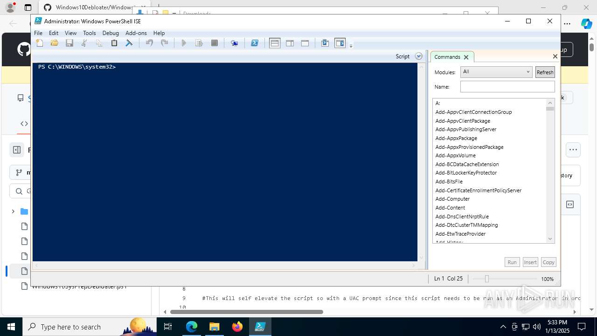Open the Modules dropdown showing All

point(496,72)
